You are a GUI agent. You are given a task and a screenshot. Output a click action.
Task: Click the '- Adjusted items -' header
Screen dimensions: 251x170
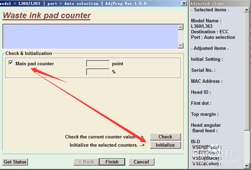[x=210, y=48]
